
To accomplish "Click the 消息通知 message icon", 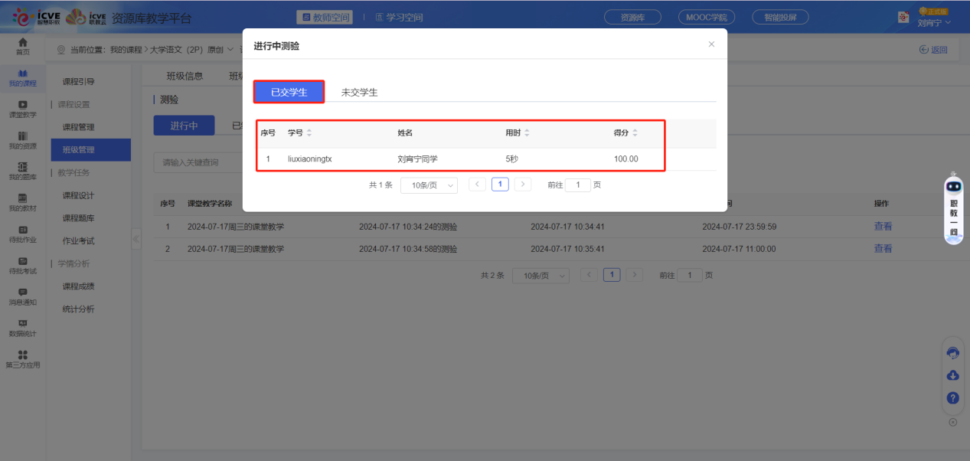I will point(23,296).
